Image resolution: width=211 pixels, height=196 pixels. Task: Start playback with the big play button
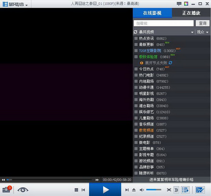(x=105, y=189)
